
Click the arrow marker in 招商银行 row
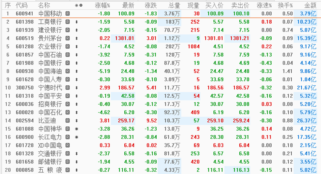(x=76, y=104)
